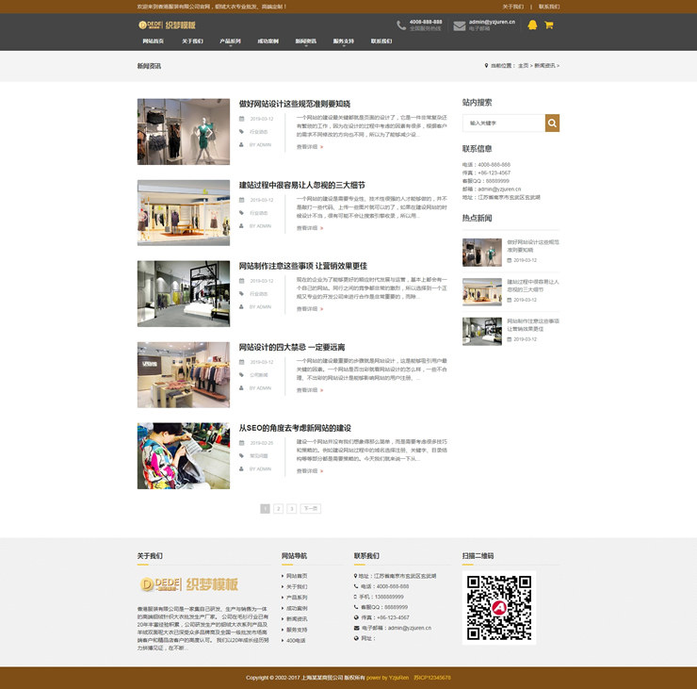Open the 成功案例 navigation menu item
The image size is (697, 689).
point(267,41)
